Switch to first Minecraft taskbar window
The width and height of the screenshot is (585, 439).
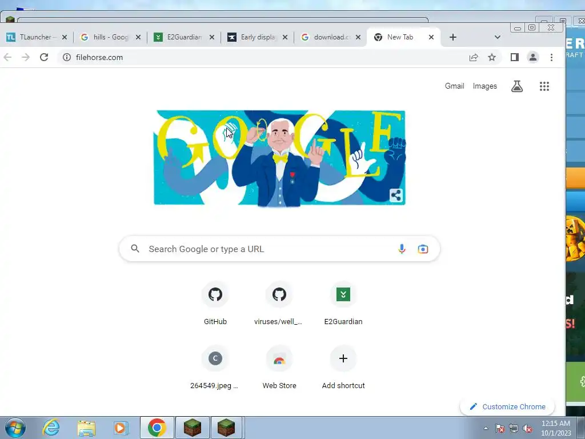pos(193,428)
